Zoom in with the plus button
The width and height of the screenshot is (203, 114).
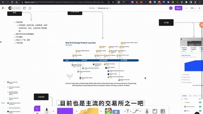[200, 8]
